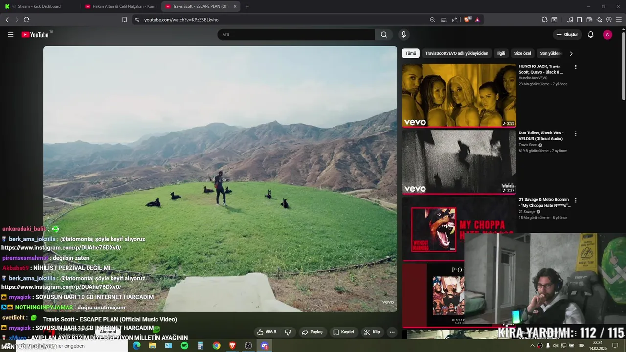The height and width of the screenshot is (352, 626).
Task: Go back with the browser back arrow
Action: 7,20
